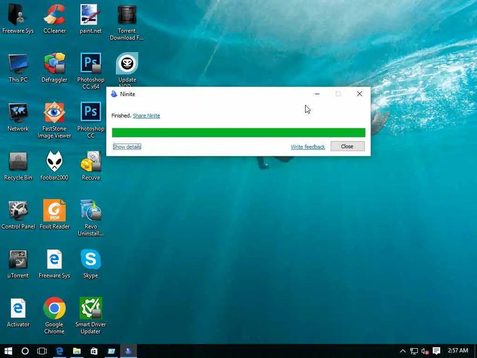
Task: Select the Recuva shortcut
Action: click(91, 166)
